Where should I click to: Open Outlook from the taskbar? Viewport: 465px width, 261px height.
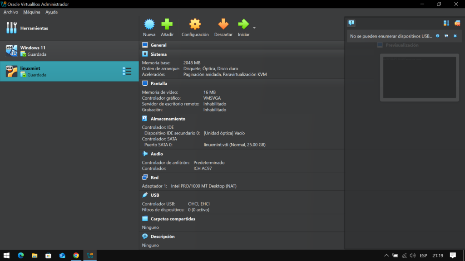coord(62,256)
